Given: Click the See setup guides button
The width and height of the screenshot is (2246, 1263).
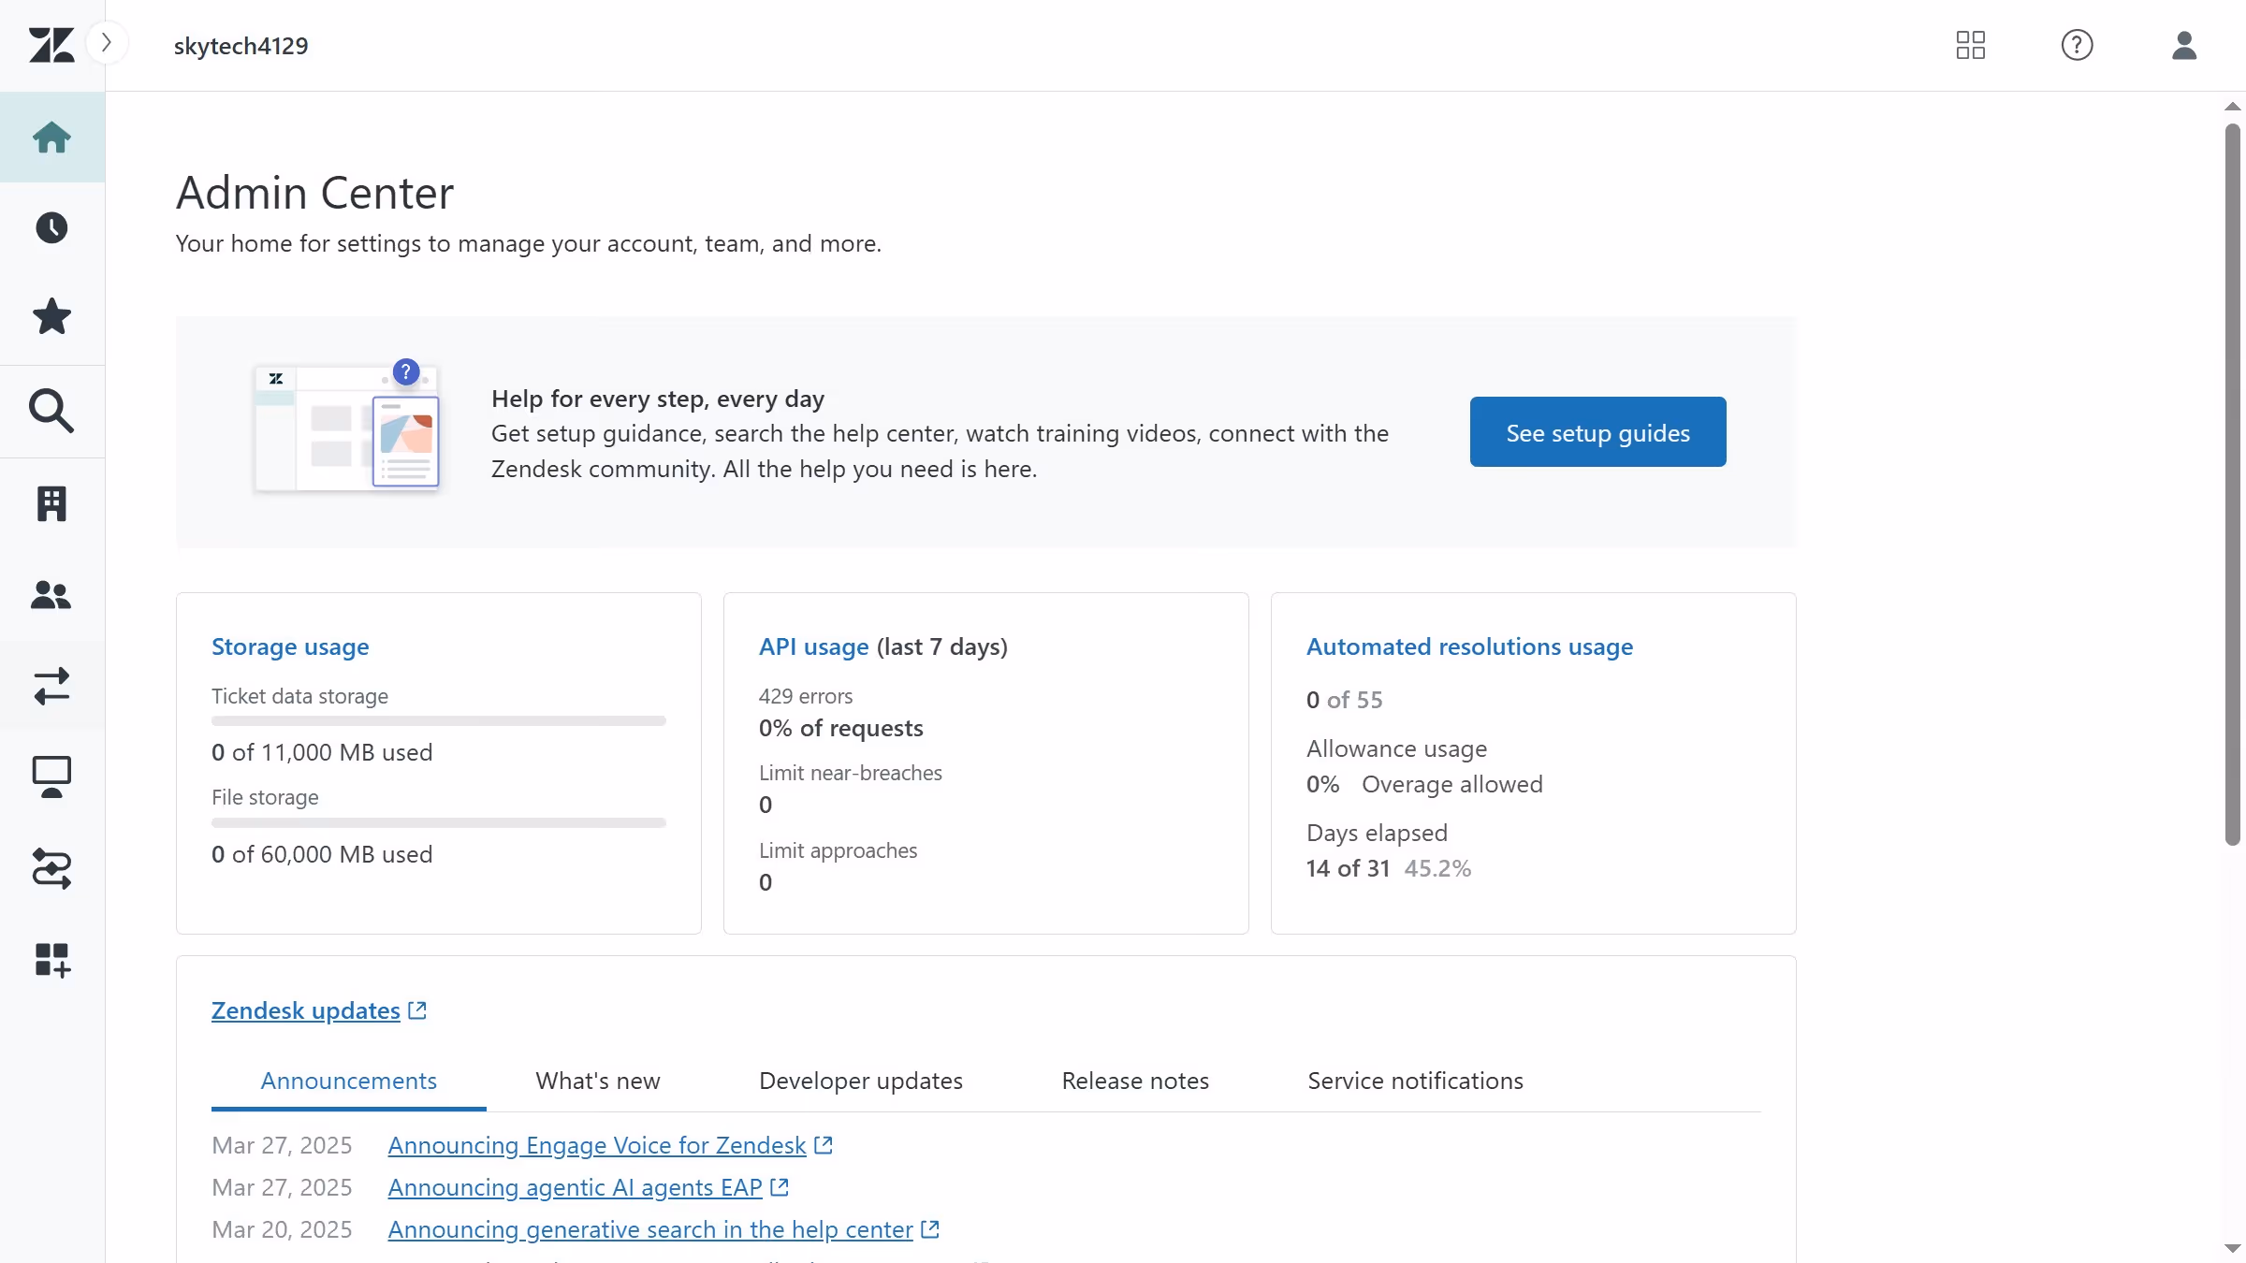Looking at the screenshot, I should [x=1597, y=431].
